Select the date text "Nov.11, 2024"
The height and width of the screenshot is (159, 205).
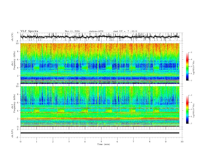pyautogui.click(x=72, y=31)
